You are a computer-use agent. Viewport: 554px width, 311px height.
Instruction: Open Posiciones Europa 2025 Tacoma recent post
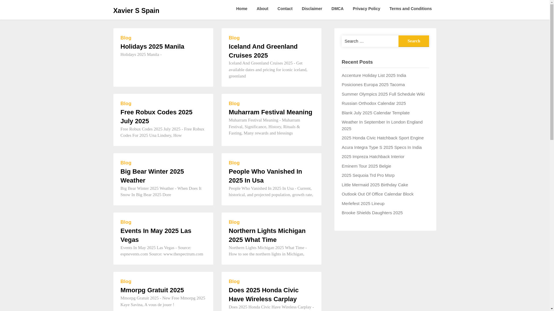(373, 84)
